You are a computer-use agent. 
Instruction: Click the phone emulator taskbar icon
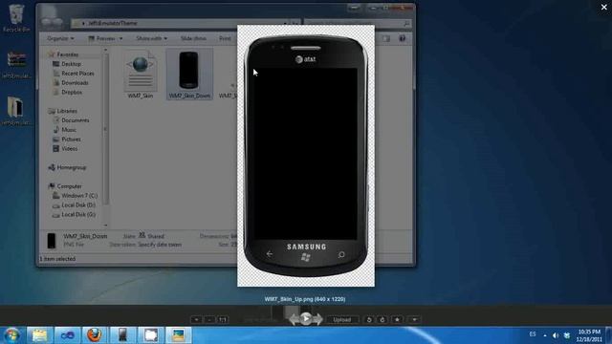tap(122, 335)
